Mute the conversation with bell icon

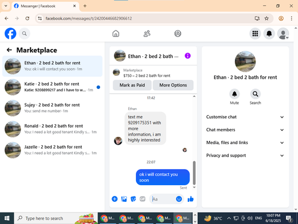234,94
